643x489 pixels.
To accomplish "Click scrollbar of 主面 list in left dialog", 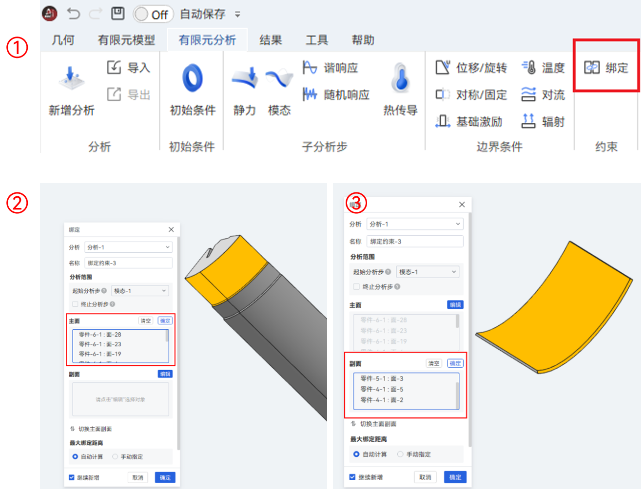I will (167, 336).
